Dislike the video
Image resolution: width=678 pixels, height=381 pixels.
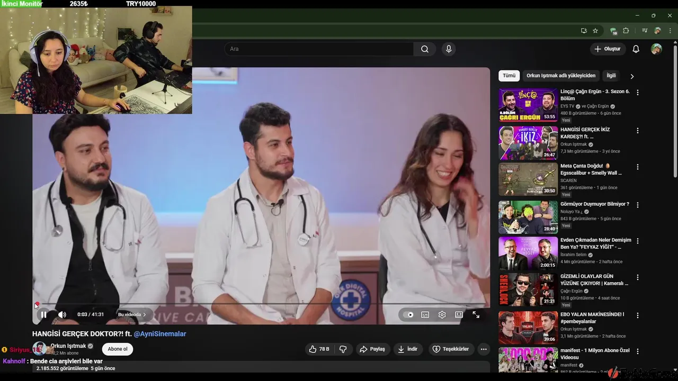(x=343, y=349)
